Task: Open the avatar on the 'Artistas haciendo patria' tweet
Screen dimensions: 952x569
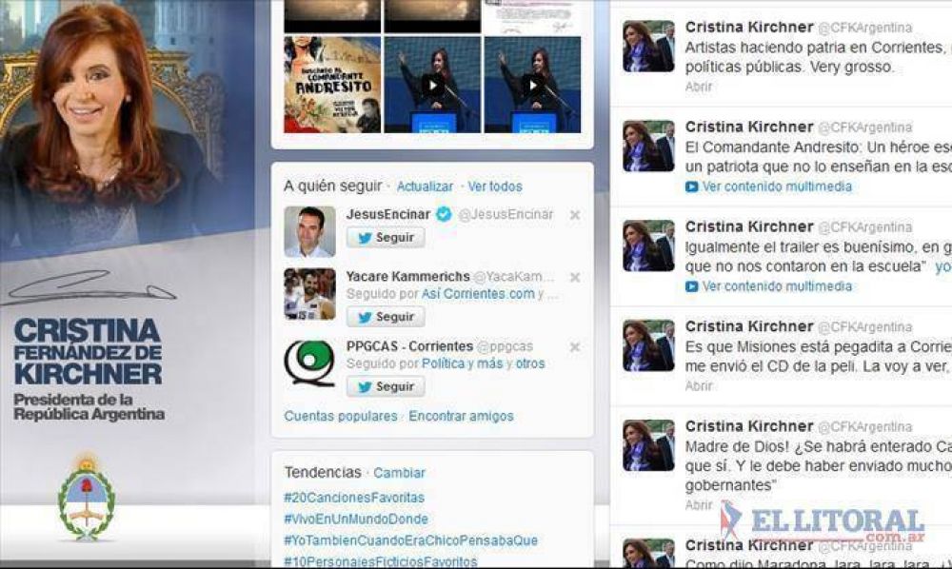Action: pyautogui.click(x=648, y=46)
